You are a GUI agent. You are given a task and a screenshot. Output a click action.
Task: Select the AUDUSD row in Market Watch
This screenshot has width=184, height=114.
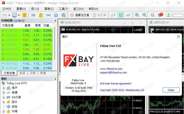[x=27, y=54]
